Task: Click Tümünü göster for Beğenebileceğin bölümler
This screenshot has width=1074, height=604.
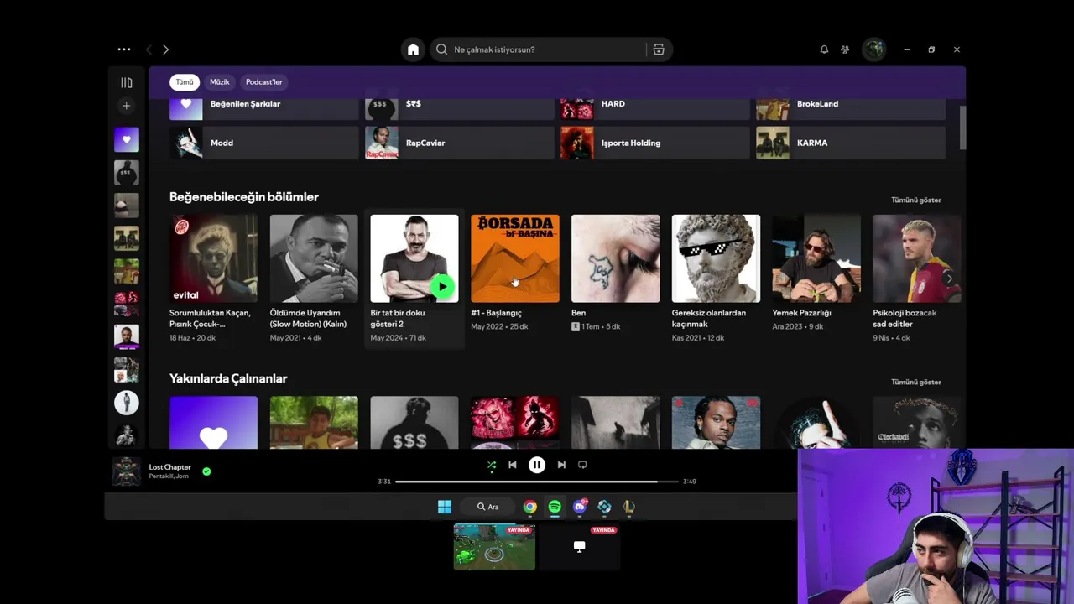Action: pyautogui.click(x=916, y=200)
